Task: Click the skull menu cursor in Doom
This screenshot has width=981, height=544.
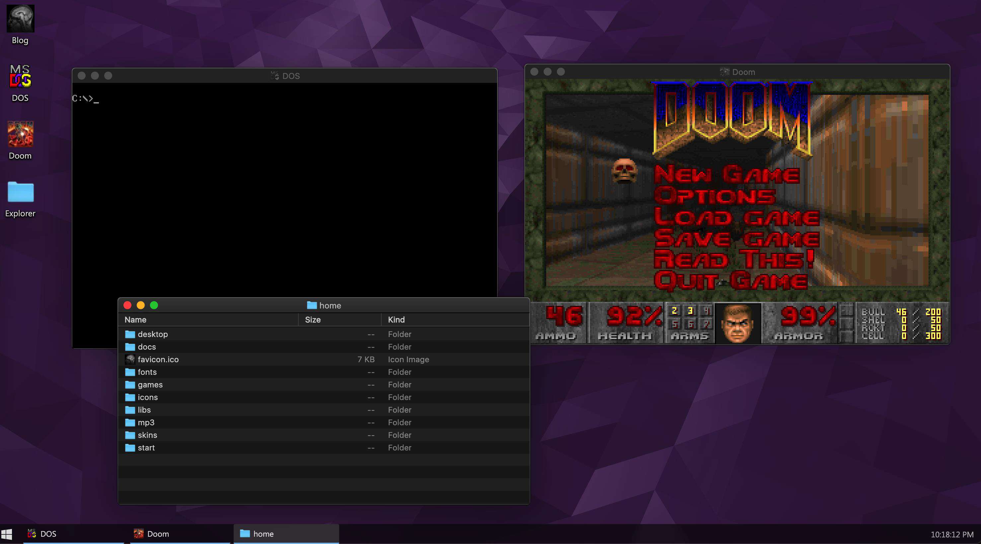Action: [624, 171]
